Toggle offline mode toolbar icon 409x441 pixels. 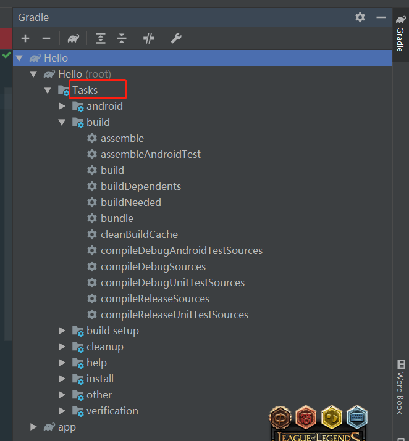point(149,38)
